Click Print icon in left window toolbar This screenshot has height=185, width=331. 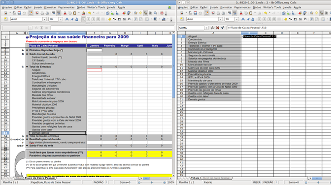(x=42, y=13)
